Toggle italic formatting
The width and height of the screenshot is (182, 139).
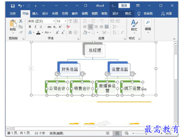(35, 27)
